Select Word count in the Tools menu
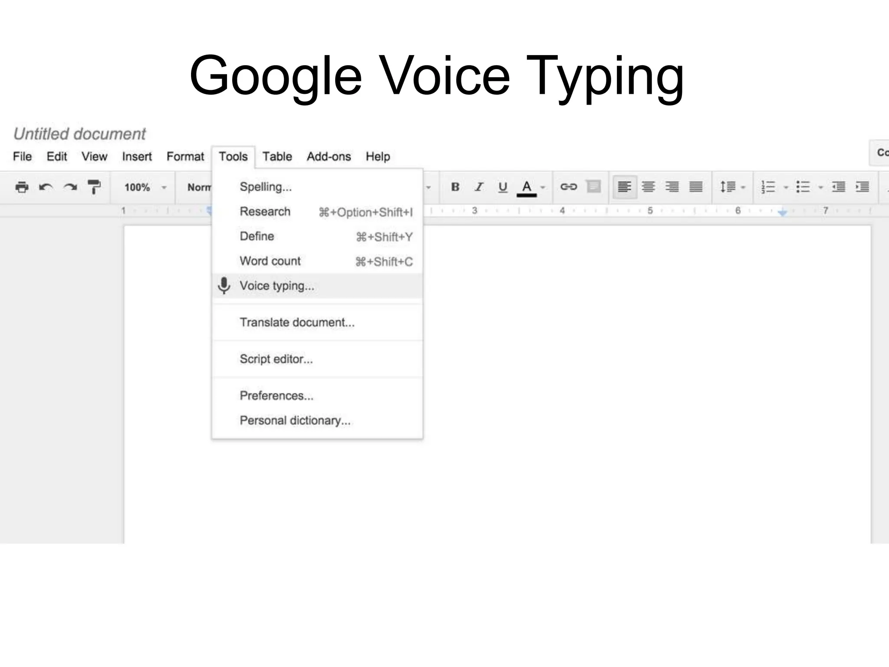889x667 pixels. point(317,261)
